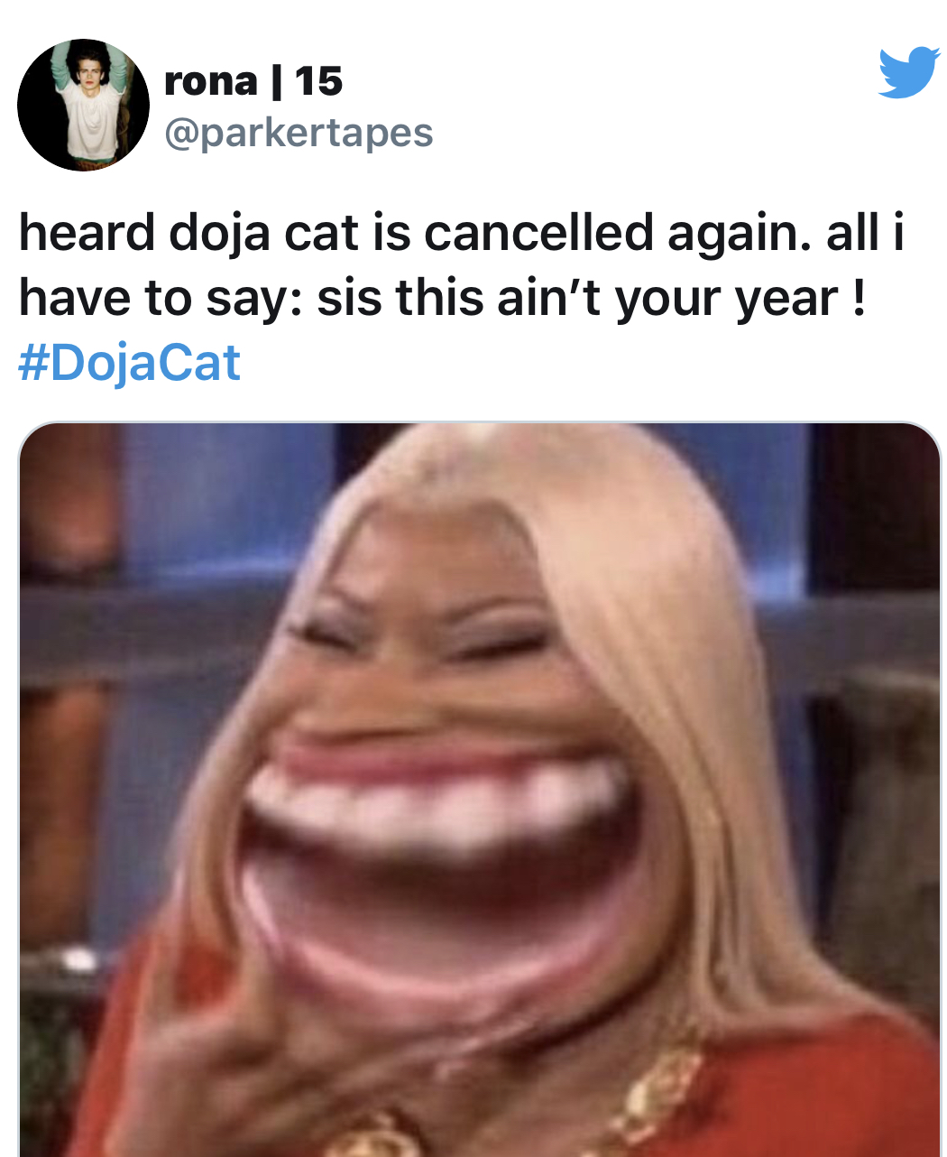
Task: Click the word cancelled in the tweet
Action: coord(538,233)
